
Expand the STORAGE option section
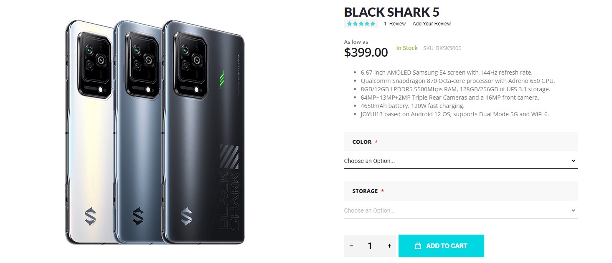click(461, 191)
